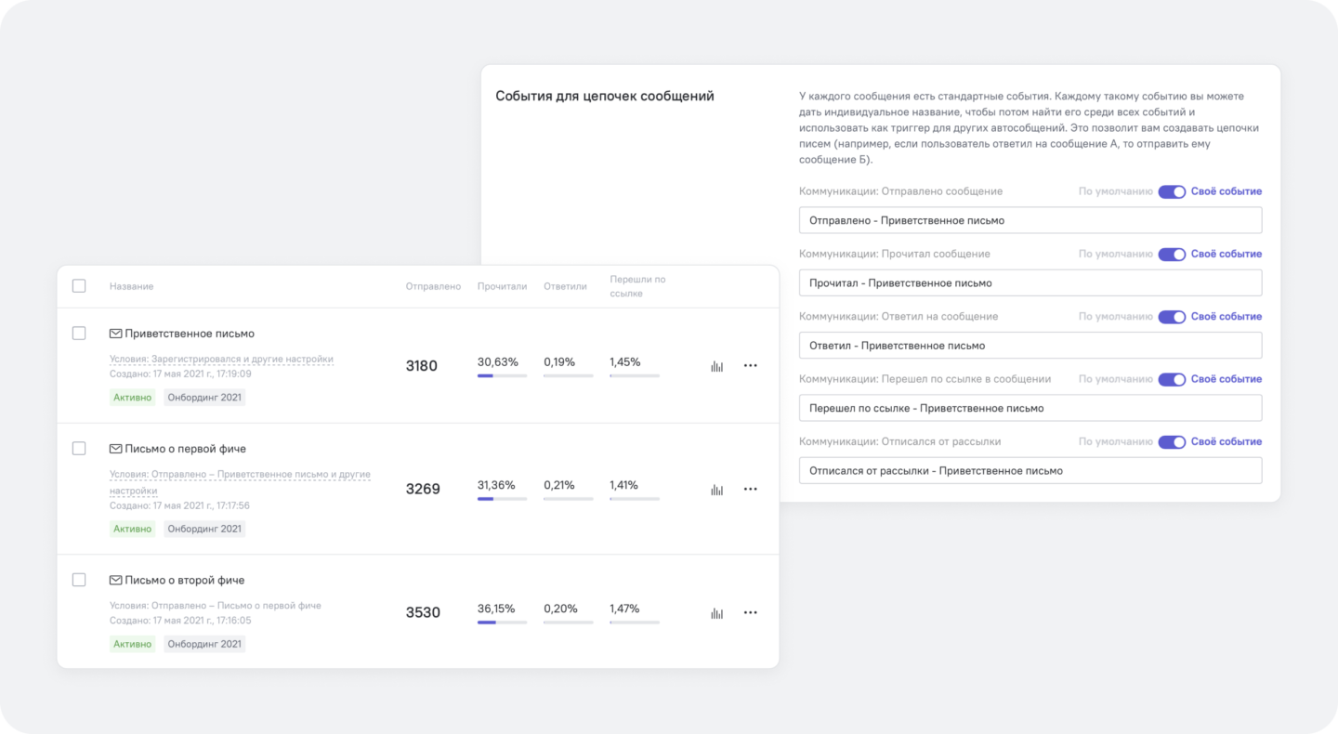Edit the field Перешел по ссылке - Приветственное письмо
1338x734 pixels.
pos(1030,408)
